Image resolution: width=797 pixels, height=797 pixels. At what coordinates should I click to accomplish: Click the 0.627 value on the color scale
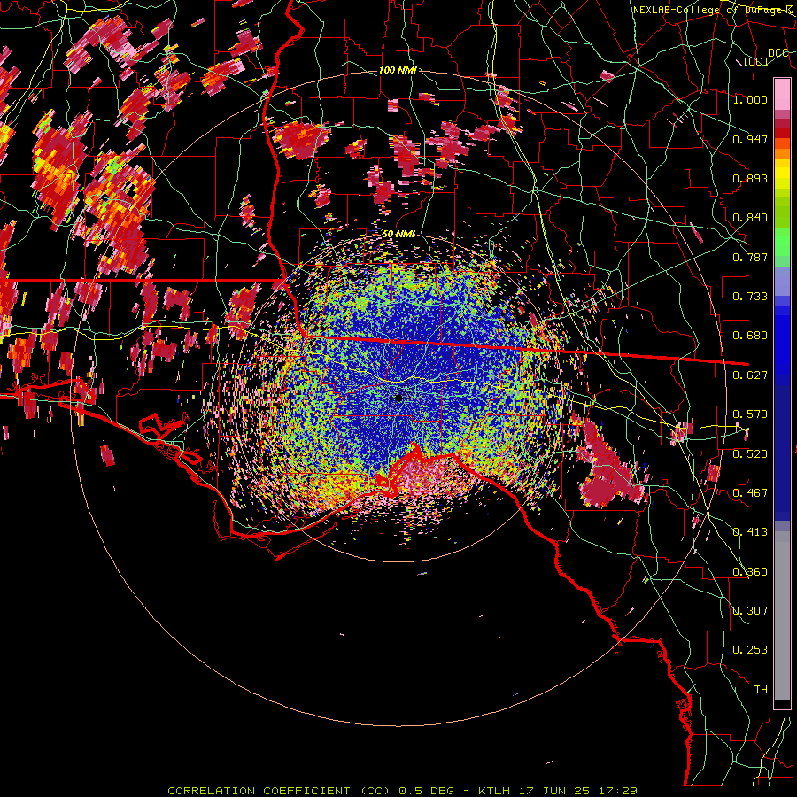750,375
